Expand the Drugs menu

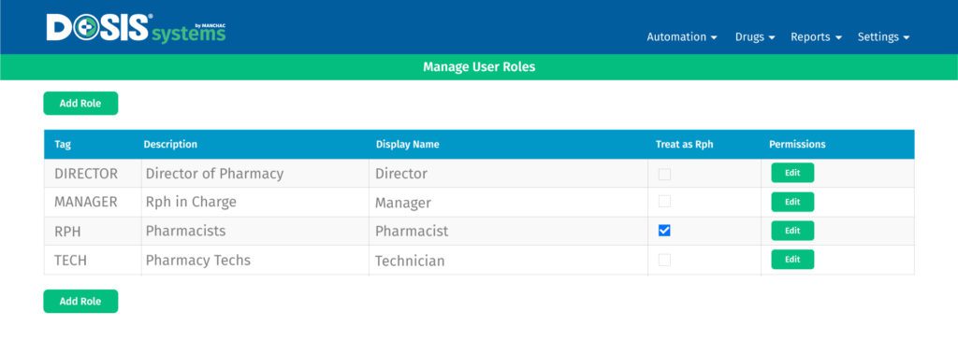click(x=755, y=37)
